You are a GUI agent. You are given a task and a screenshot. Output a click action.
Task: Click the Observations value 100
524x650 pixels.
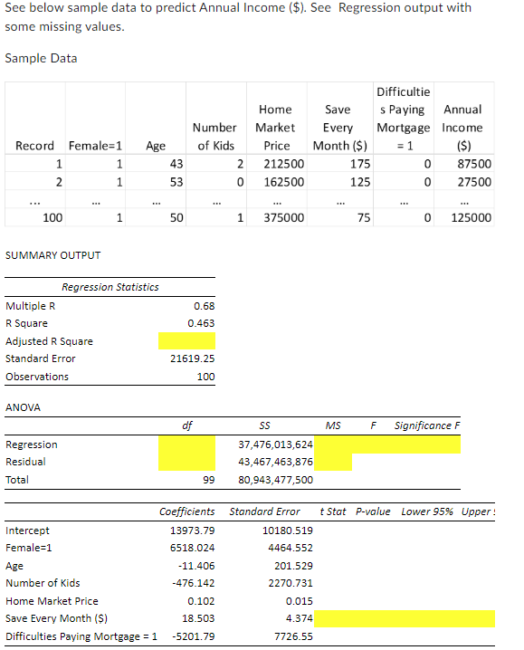coord(205,377)
